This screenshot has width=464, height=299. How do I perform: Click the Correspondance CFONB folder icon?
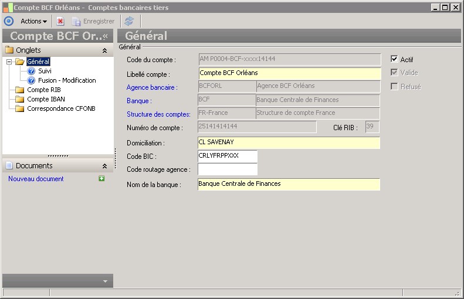click(20, 108)
